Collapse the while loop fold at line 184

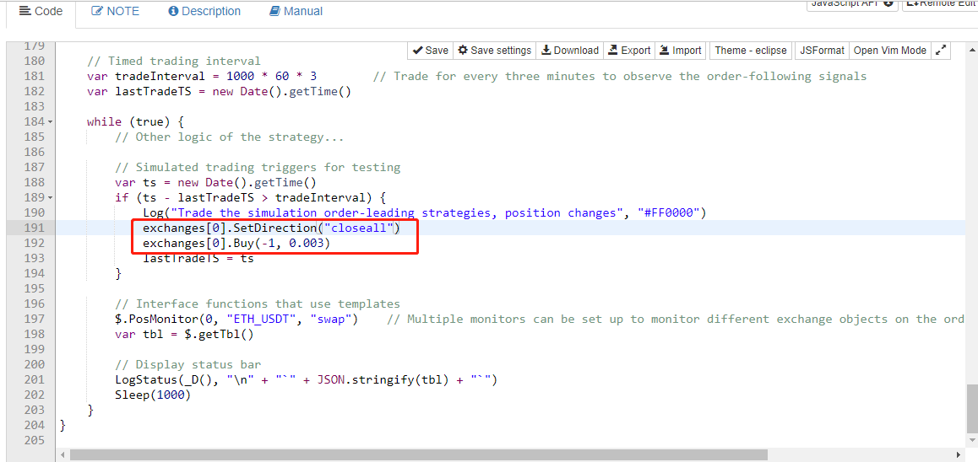(x=50, y=122)
